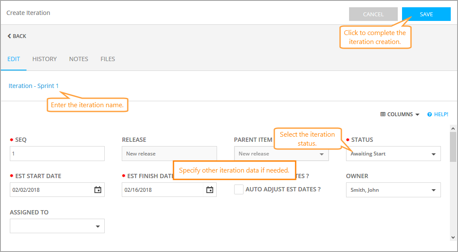Click the Back chevron arrow
The height and width of the screenshot is (252, 458).
[9, 36]
